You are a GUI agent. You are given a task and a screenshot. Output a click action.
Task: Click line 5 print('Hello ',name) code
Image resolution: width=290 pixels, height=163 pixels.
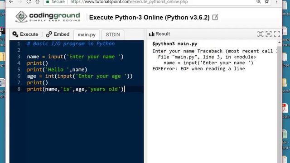[57, 69]
